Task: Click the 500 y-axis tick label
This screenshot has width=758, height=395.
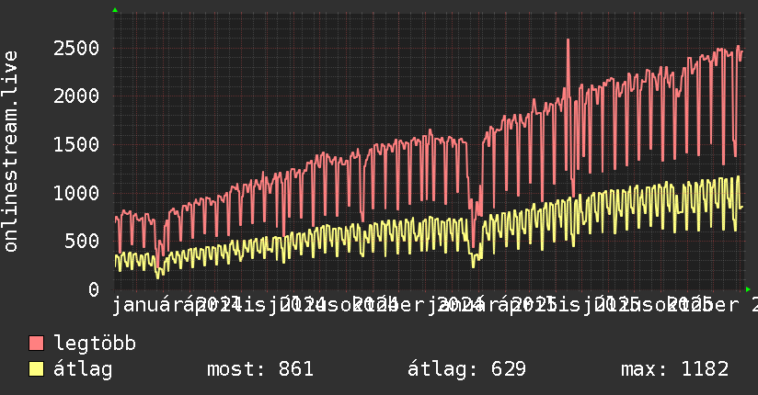Action: pyautogui.click(x=82, y=241)
